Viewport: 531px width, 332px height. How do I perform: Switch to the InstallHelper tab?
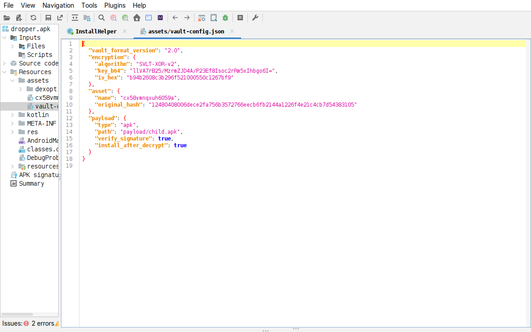coord(96,32)
